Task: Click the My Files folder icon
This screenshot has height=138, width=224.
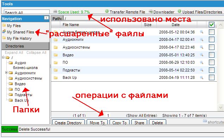Action: point(4,25)
